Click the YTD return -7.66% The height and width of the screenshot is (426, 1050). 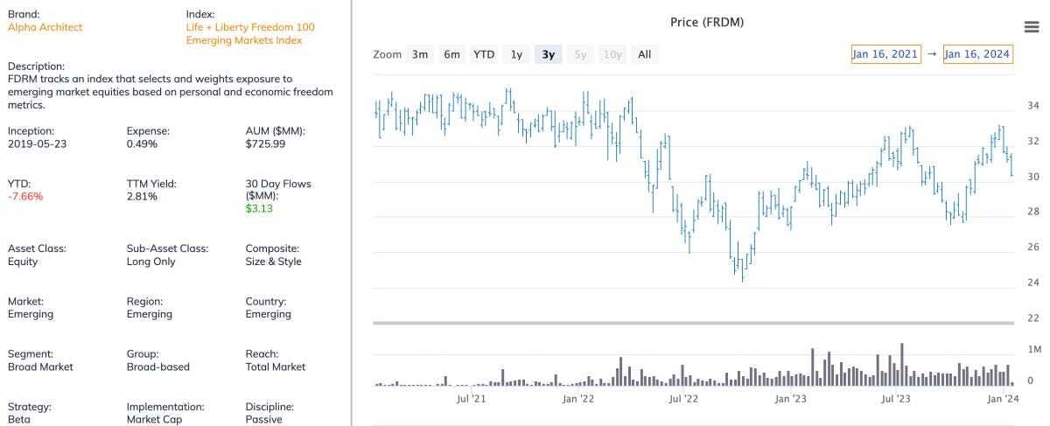pyautogui.click(x=25, y=196)
